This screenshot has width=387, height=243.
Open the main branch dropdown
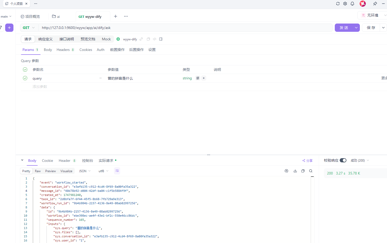6,16
